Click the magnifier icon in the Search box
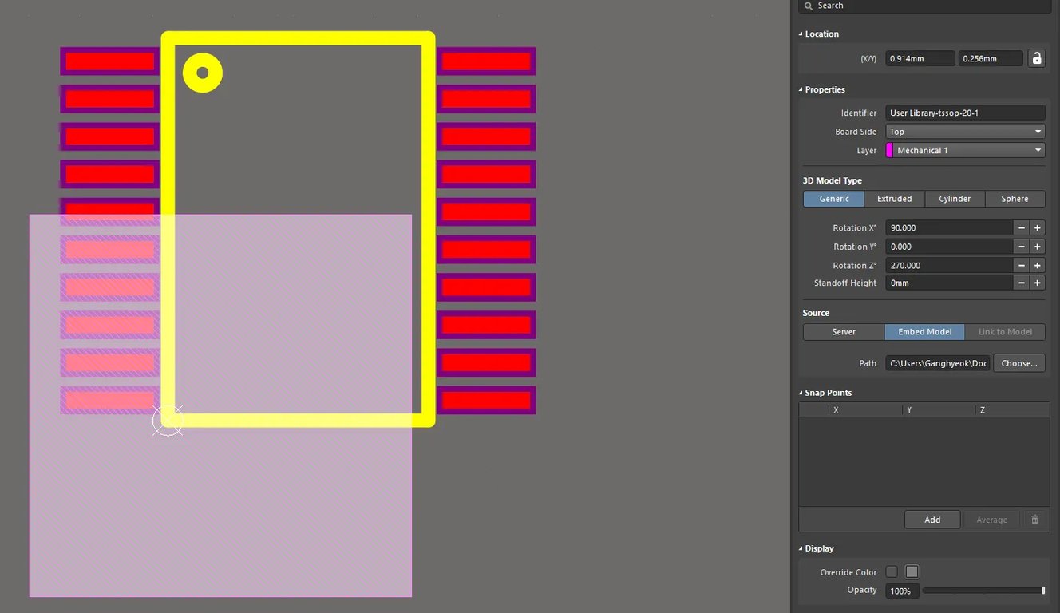This screenshot has width=1060, height=613. (809, 6)
